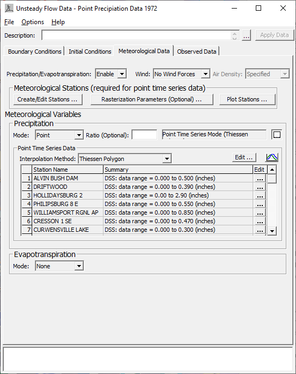Open the precipitation time series plot icon
Image resolution: width=296 pixels, height=374 pixels.
point(272,157)
